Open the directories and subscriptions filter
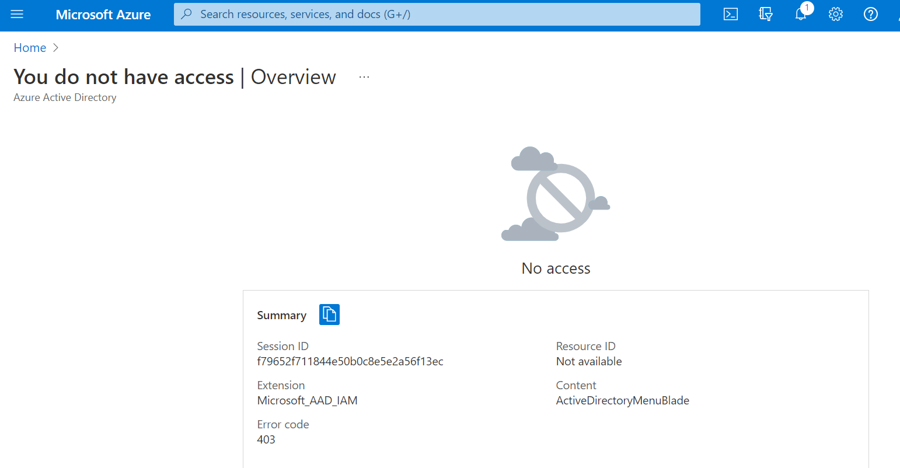The height and width of the screenshot is (468, 900). coord(765,14)
